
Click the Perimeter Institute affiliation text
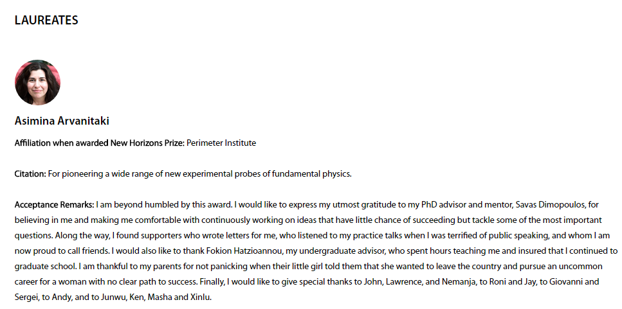(221, 143)
